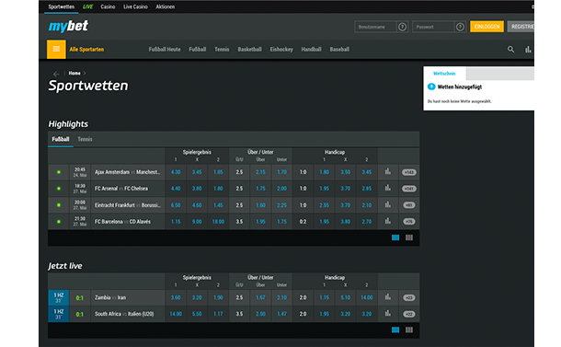This screenshot has height=347, width=561.
Task: Click the search magnifier icon
Action: [510, 50]
